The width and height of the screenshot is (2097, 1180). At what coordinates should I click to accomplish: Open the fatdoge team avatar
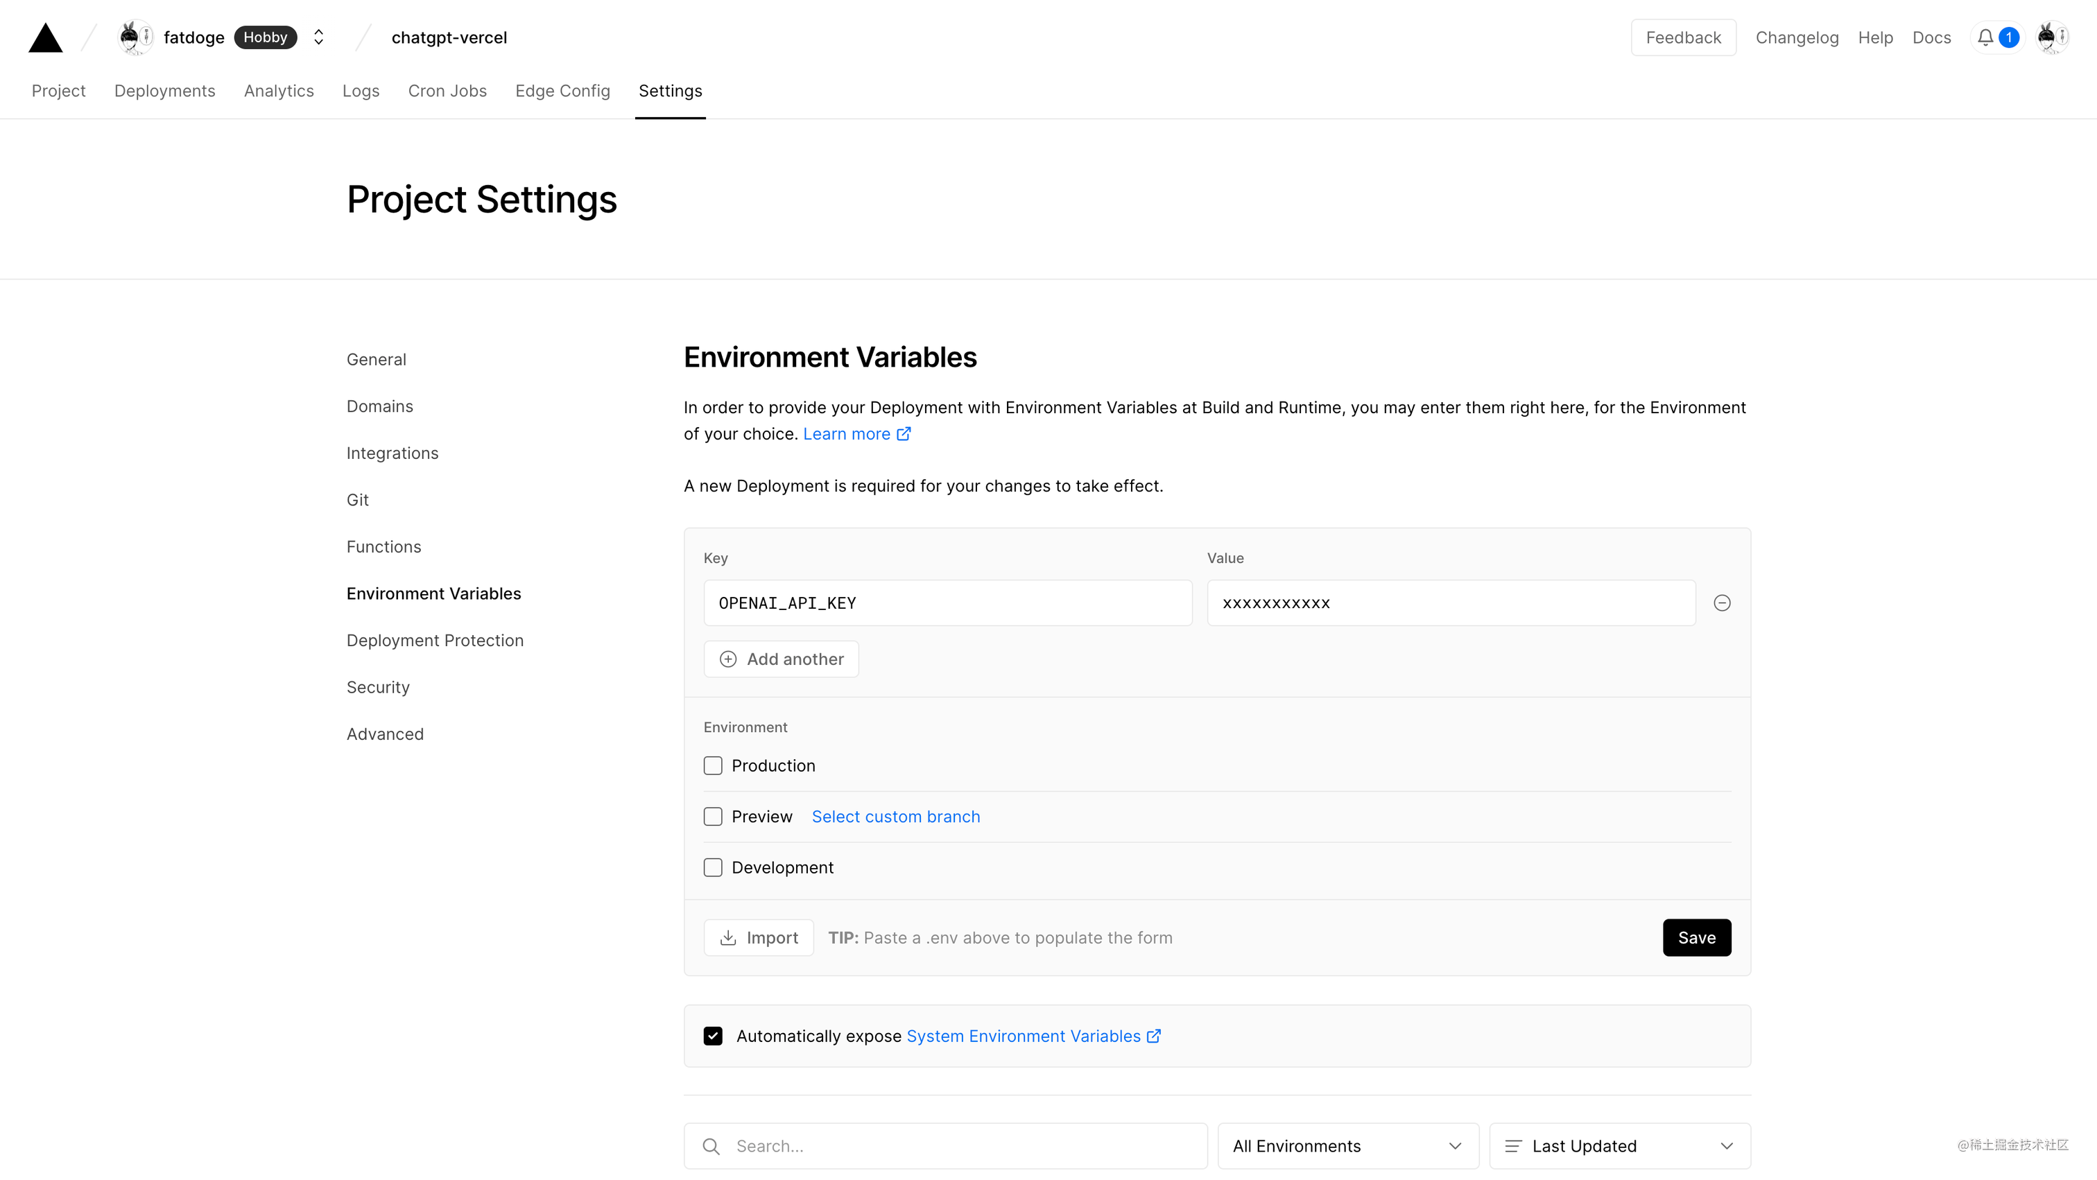point(135,37)
